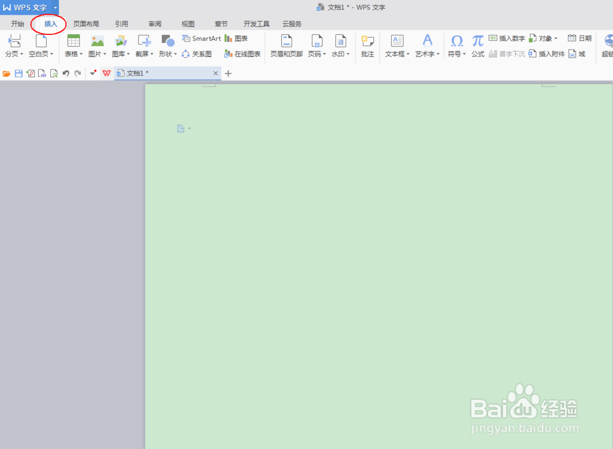Click the open folder icon in quick access bar
The width and height of the screenshot is (613, 449).
click(7, 74)
